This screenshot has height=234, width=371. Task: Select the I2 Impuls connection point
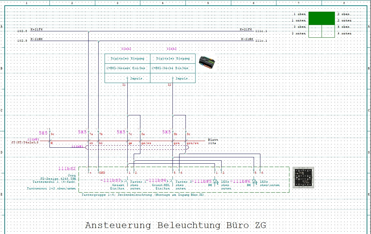pyautogui.click(x=173, y=78)
